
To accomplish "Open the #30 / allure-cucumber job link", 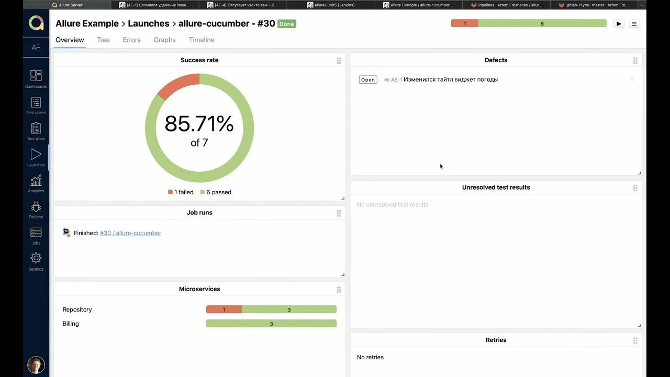I will click(130, 233).
